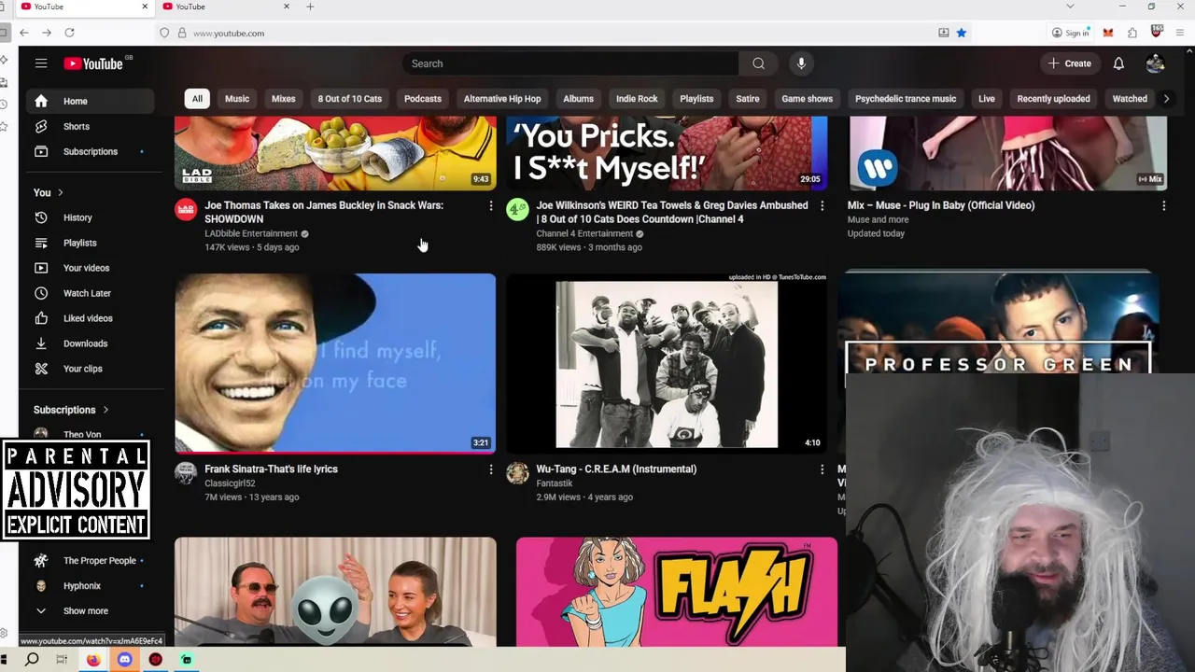The image size is (1195, 672).
Task: Open Hyphonix subscription channel
Action: pos(82,585)
